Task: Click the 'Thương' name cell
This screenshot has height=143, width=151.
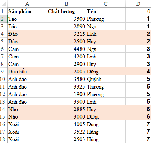Action: [106, 86]
